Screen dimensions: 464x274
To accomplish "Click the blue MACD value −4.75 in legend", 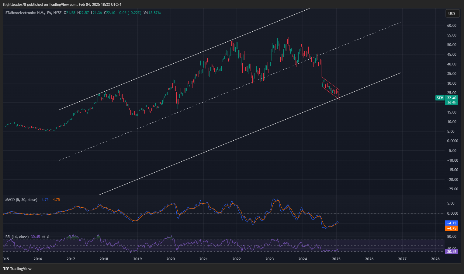I will [44, 200].
